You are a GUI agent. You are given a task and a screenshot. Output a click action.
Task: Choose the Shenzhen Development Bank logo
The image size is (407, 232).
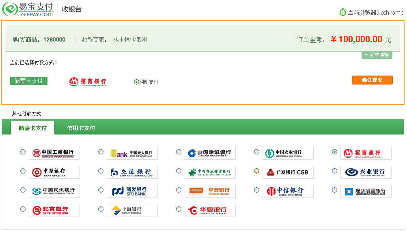(366, 191)
